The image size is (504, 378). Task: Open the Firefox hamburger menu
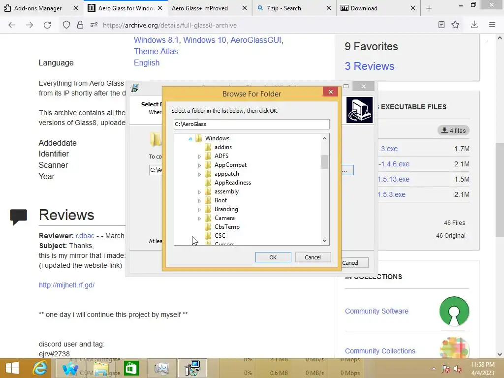(x=492, y=25)
